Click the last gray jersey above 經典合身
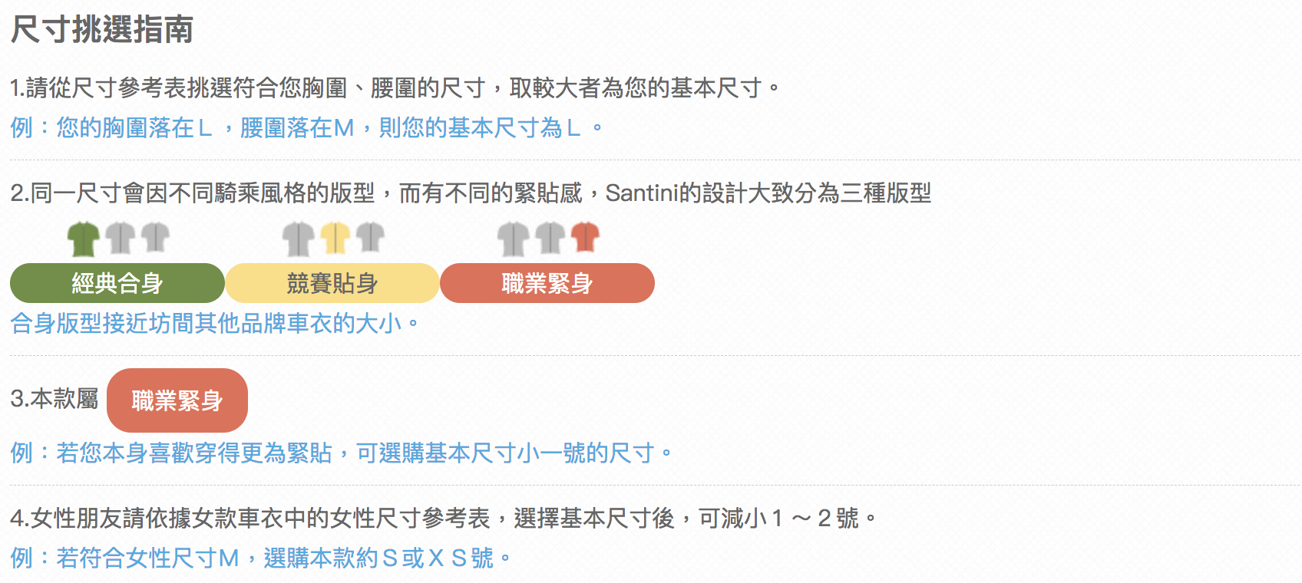This screenshot has width=1302, height=583. tap(155, 238)
